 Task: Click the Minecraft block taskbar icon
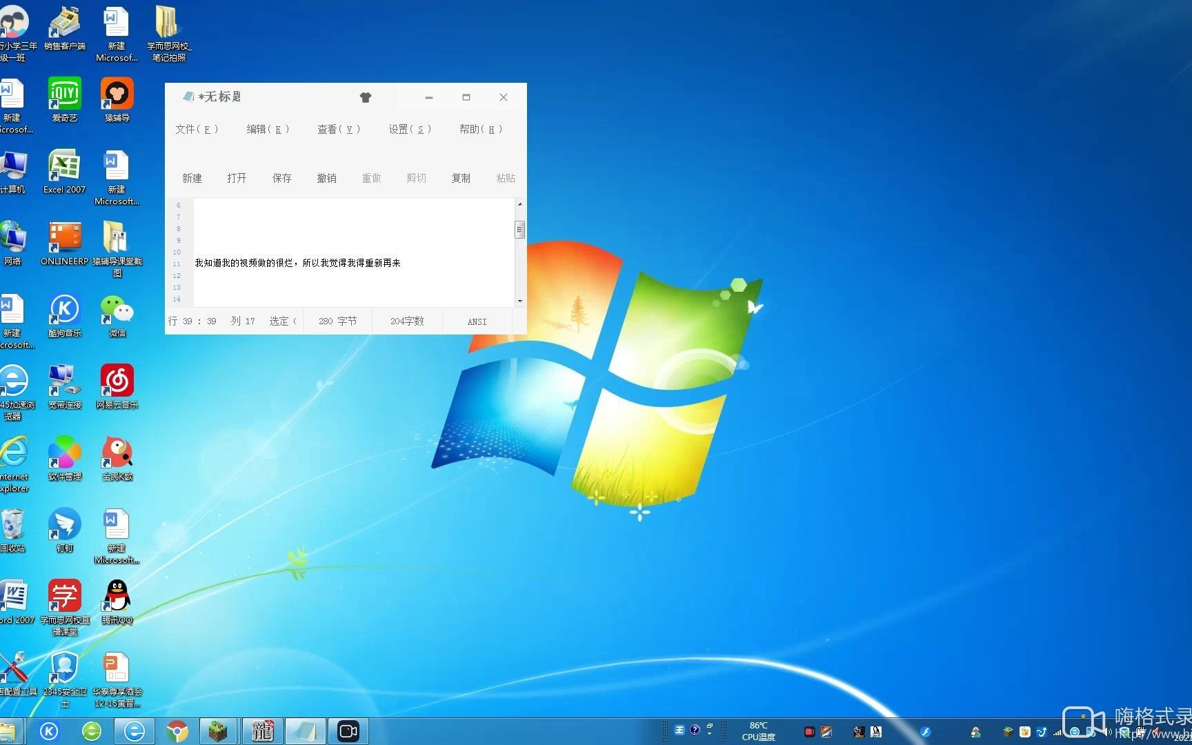(219, 731)
